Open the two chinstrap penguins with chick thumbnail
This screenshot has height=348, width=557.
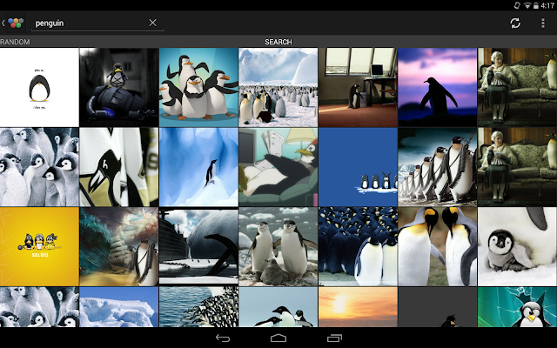coord(278,247)
